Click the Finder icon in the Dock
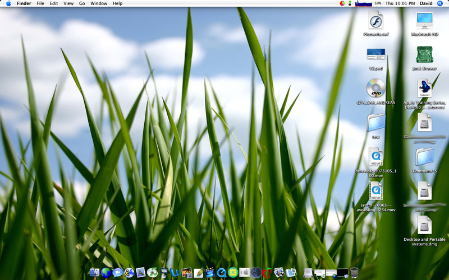 pyautogui.click(x=94, y=273)
